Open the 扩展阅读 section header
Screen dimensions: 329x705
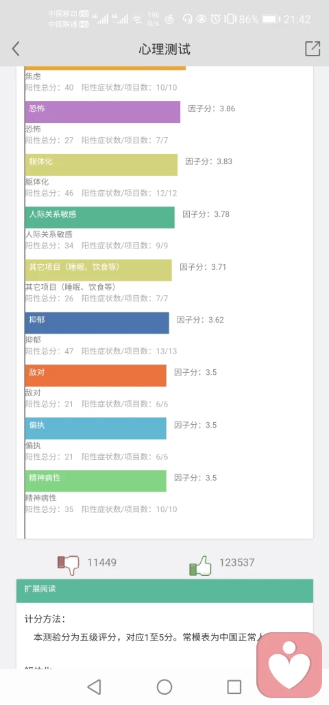coord(164,591)
